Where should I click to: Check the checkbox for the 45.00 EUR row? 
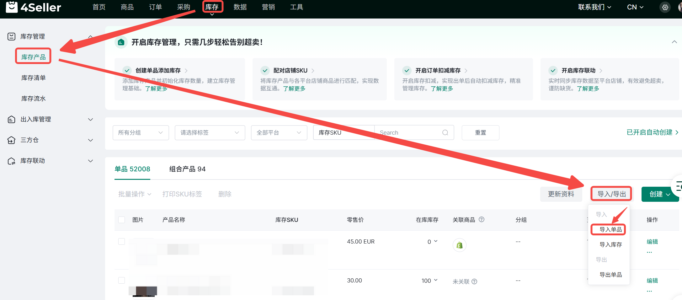pyautogui.click(x=121, y=241)
